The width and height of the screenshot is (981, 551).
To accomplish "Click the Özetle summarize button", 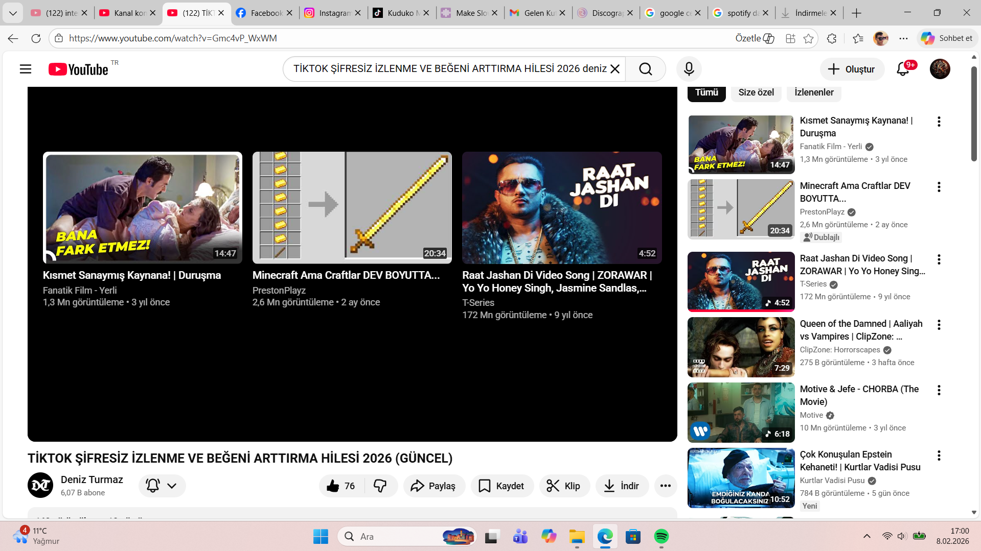I will [x=755, y=38].
